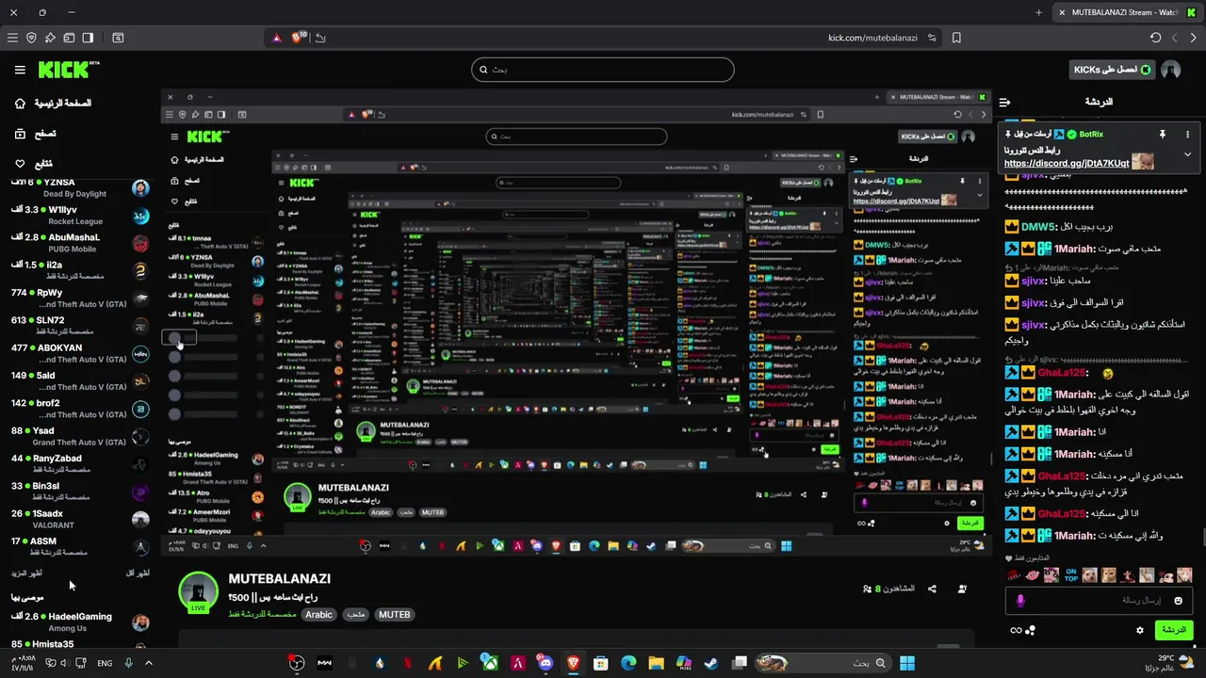Share the MUTEBALANAZI stream
The height and width of the screenshot is (678, 1206).
click(932, 589)
